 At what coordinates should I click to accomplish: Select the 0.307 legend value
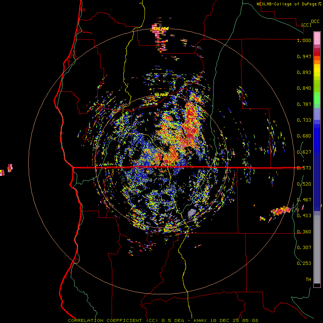pos(304,247)
